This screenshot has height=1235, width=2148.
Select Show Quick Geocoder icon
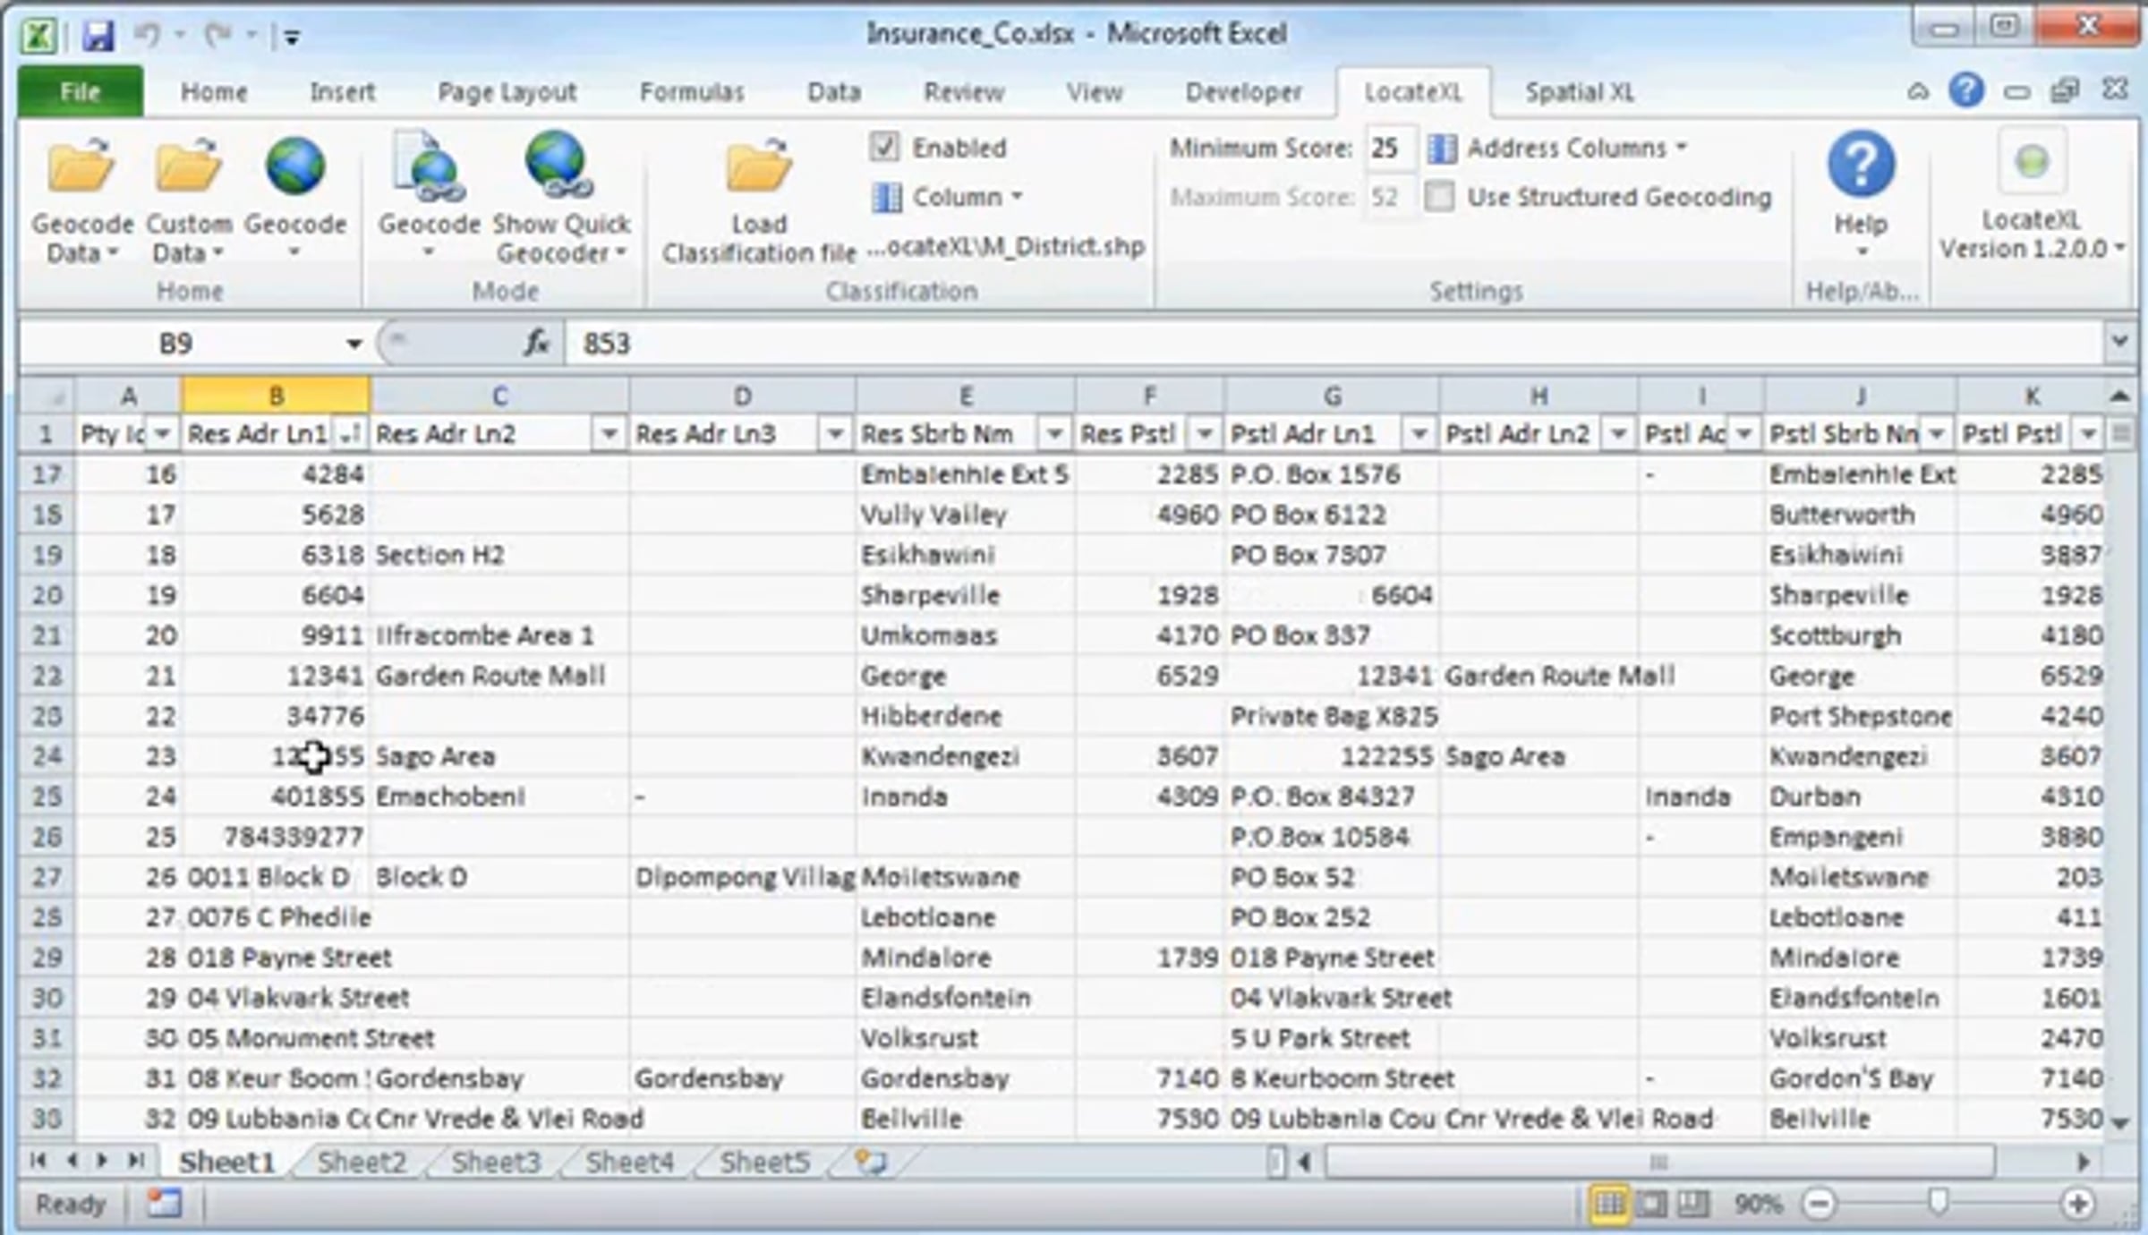coord(559,166)
